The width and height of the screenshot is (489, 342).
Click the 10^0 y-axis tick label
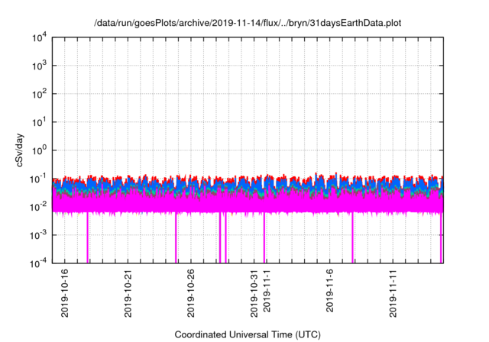click(39, 150)
